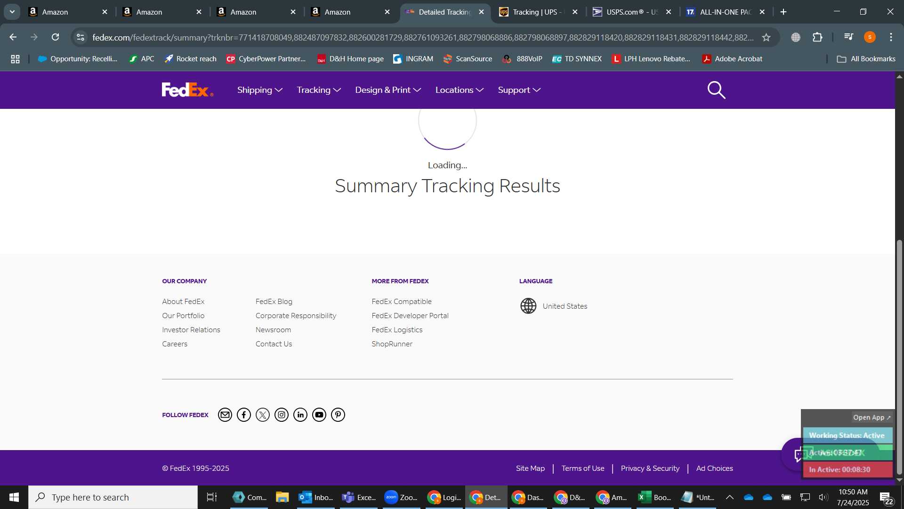This screenshot has height=509, width=904.
Task: Open TD SYNNEX bookmark
Action: point(577,59)
